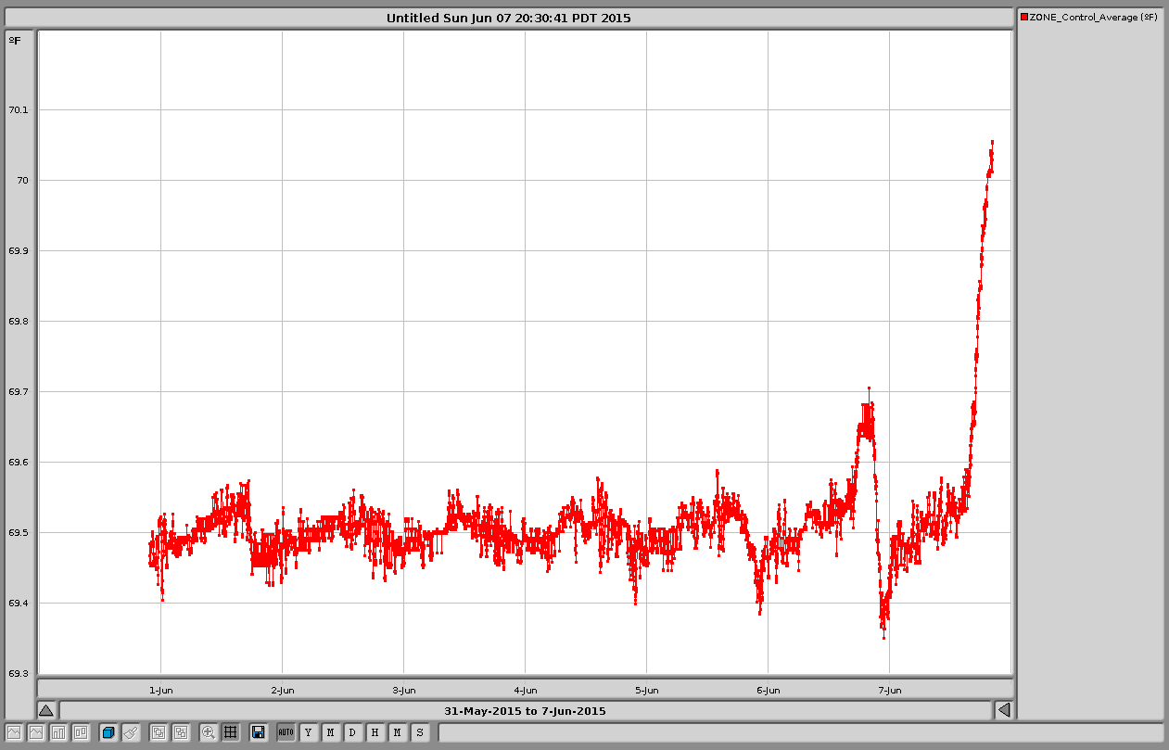Switch to the bar chart view icon
Image resolution: width=1169 pixels, height=750 pixels.
click(58, 732)
